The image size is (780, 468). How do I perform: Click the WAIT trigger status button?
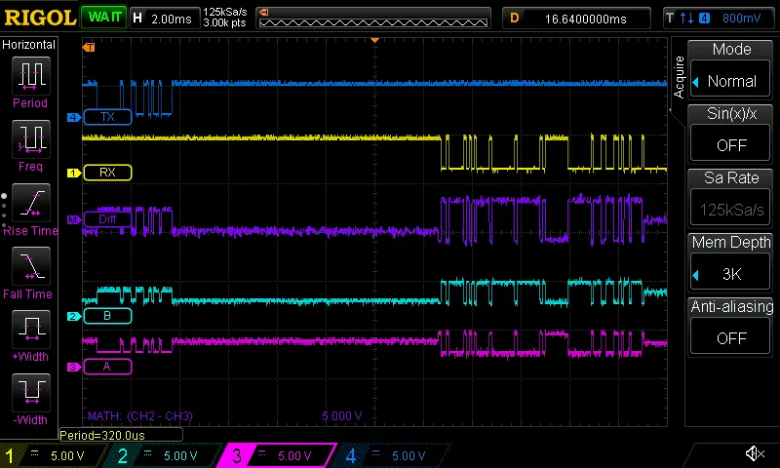(102, 18)
